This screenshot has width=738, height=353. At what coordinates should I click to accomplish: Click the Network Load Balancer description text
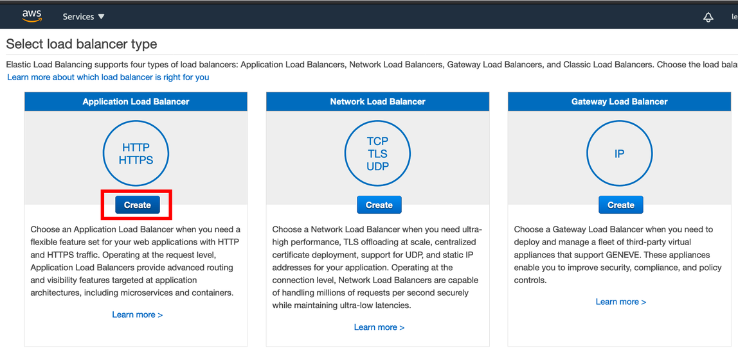pos(377,268)
